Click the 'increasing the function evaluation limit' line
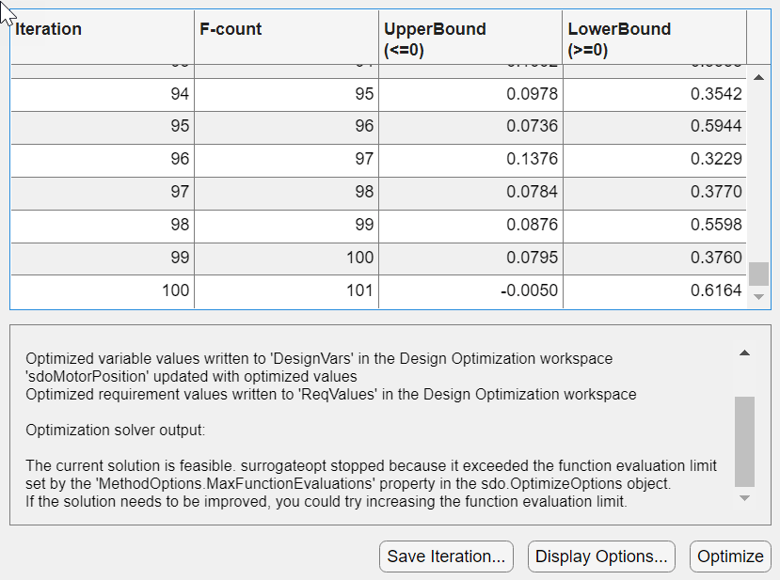Image resolution: width=780 pixels, height=580 pixels. [326, 501]
